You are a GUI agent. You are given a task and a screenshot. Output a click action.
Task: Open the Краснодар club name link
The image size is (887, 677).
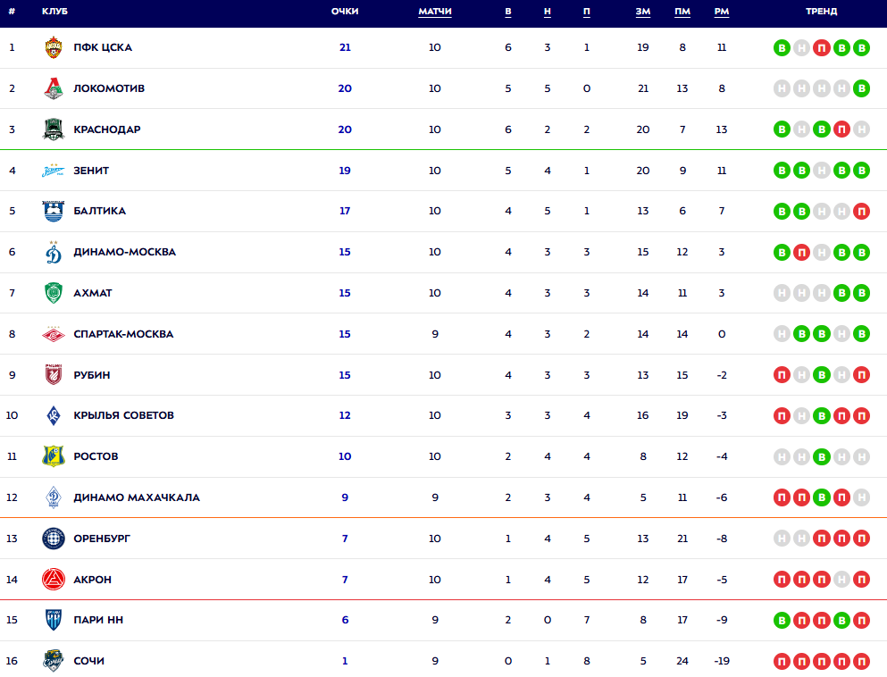107,130
